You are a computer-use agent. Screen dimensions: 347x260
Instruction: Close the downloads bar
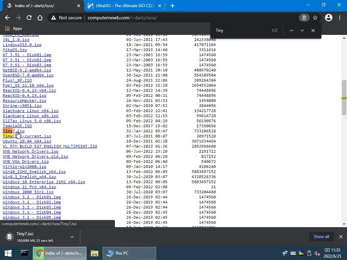pos(341,237)
